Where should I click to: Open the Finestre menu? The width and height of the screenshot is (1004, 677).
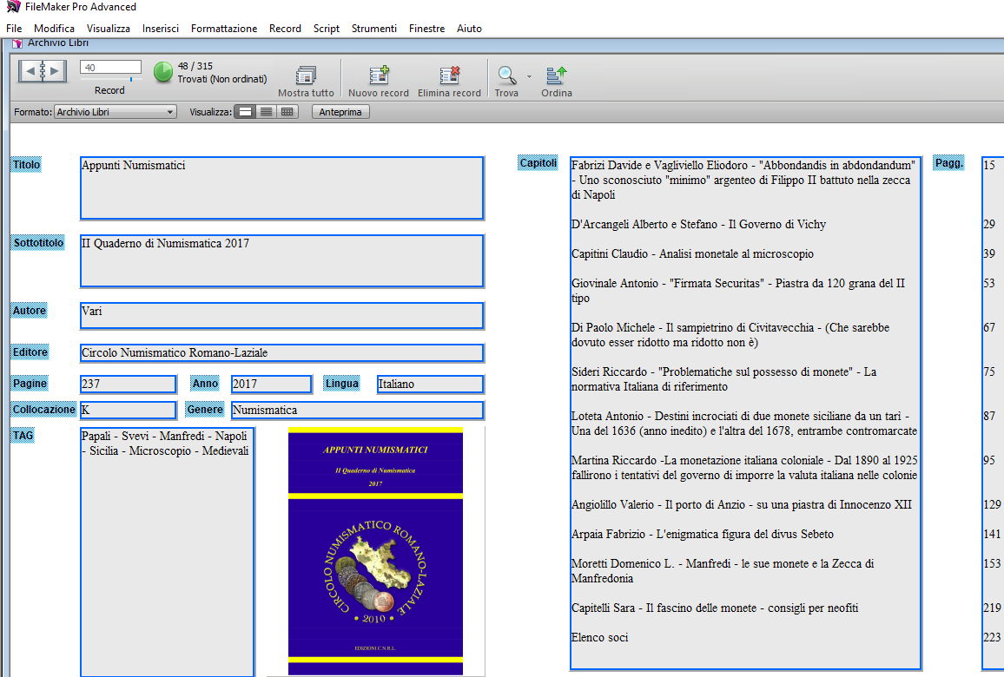(426, 28)
